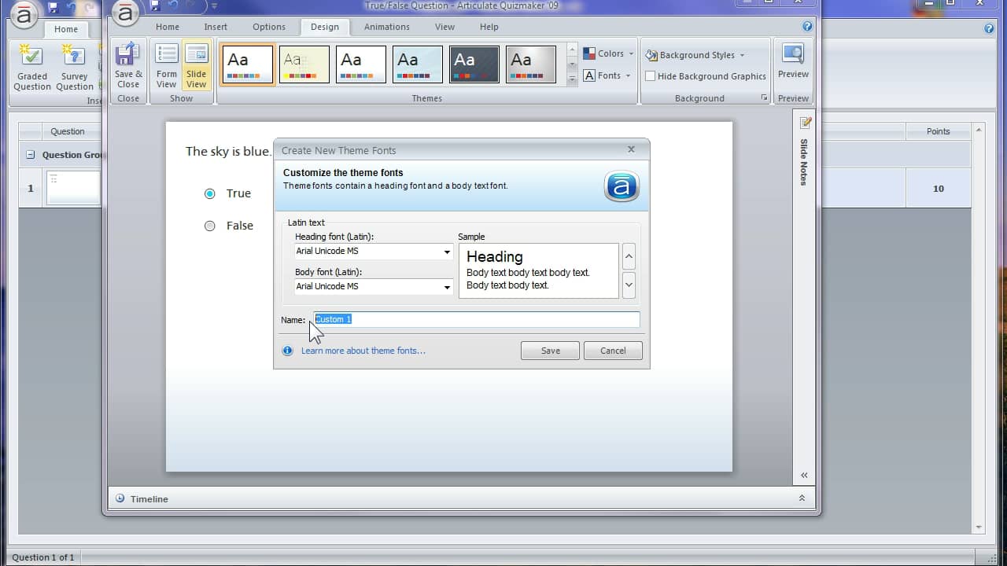Screen dimensions: 1007x566
Task: Open the View tab
Action: click(445, 27)
